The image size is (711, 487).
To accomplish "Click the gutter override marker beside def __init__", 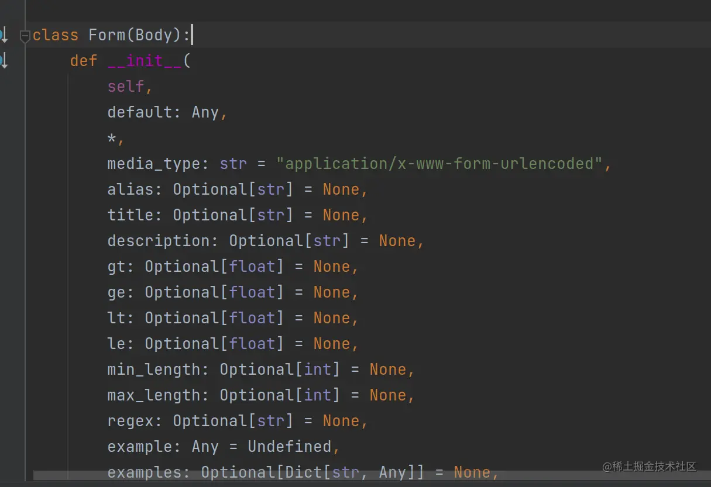I will click(4, 60).
